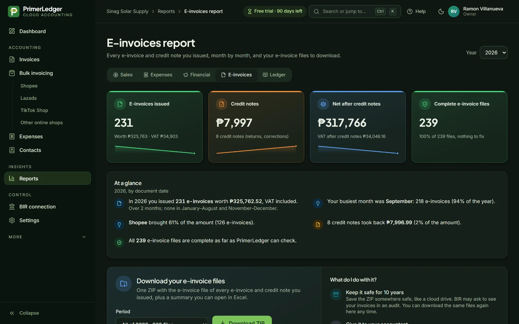Click the Reports breadcrumb

pyautogui.click(x=166, y=11)
